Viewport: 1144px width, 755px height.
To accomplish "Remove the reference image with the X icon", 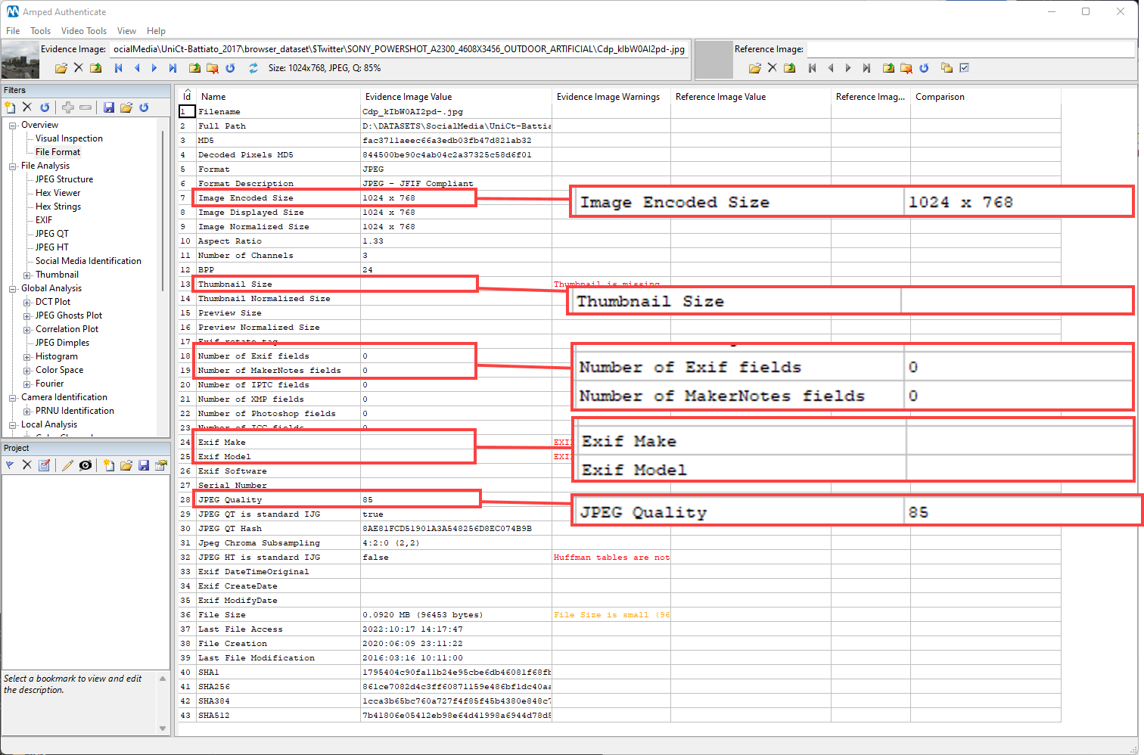I will point(772,67).
